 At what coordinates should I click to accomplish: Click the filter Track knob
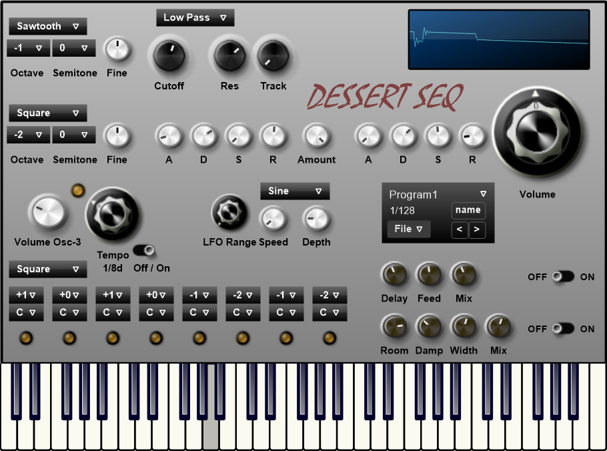[273, 56]
